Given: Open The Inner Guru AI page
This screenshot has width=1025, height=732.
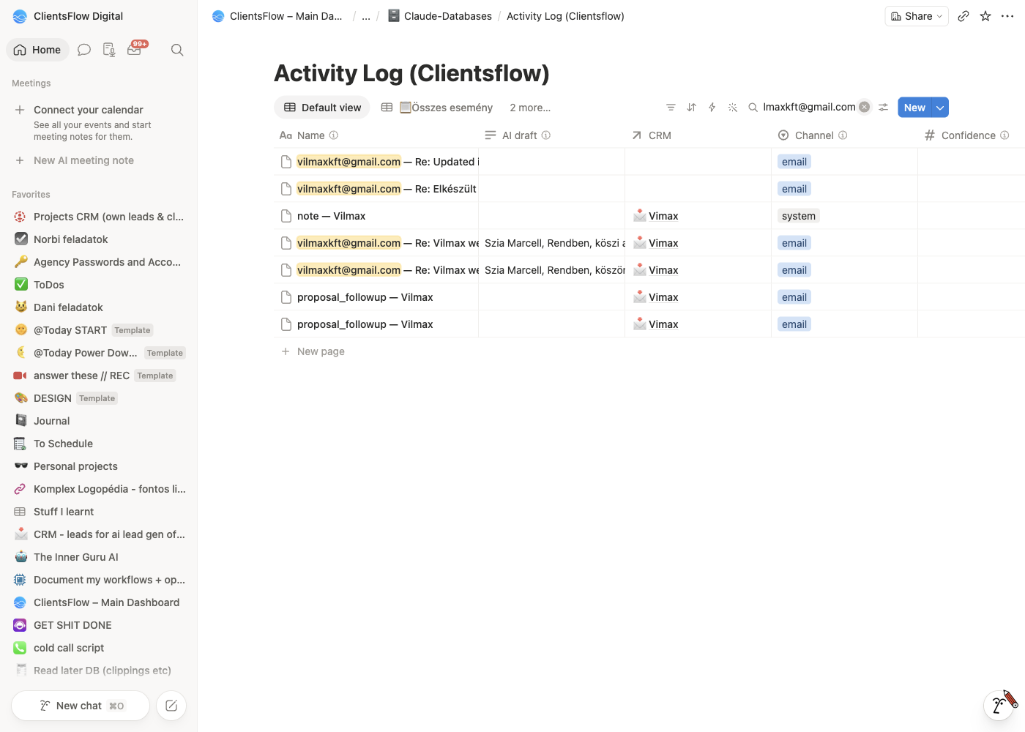Looking at the screenshot, I should [100, 557].
